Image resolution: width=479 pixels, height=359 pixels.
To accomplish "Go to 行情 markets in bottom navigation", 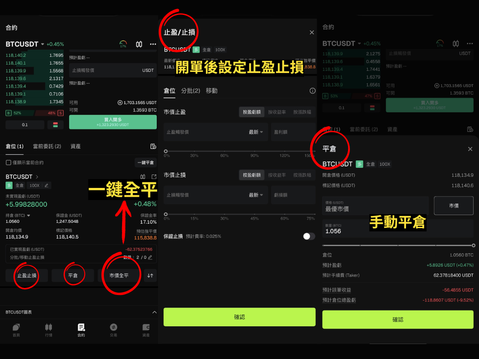I will (48, 330).
